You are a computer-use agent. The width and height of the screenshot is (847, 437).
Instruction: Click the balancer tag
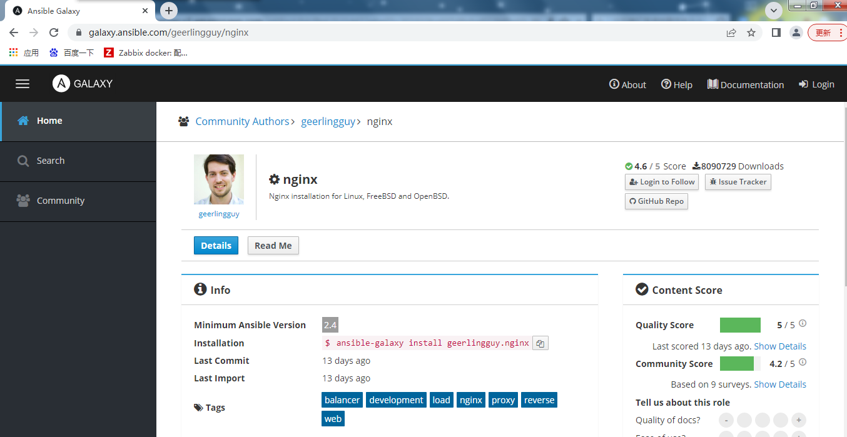pyautogui.click(x=342, y=400)
